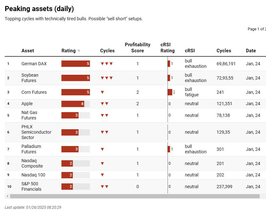Click Palladium Futures cRSI bar showing 1
Image resolution: width=266 pixels, height=210 pixels.
pos(169,149)
